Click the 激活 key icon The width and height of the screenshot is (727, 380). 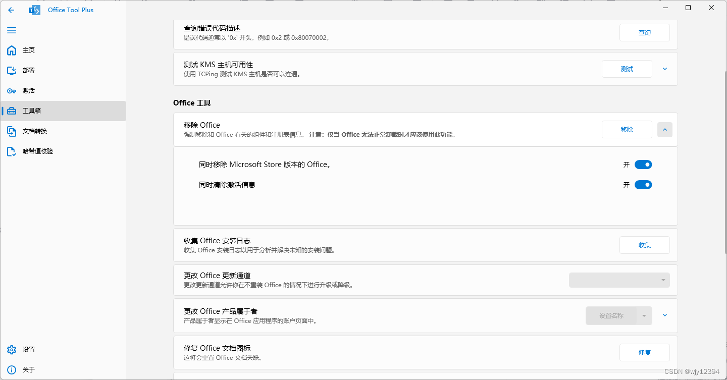coord(12,91)
